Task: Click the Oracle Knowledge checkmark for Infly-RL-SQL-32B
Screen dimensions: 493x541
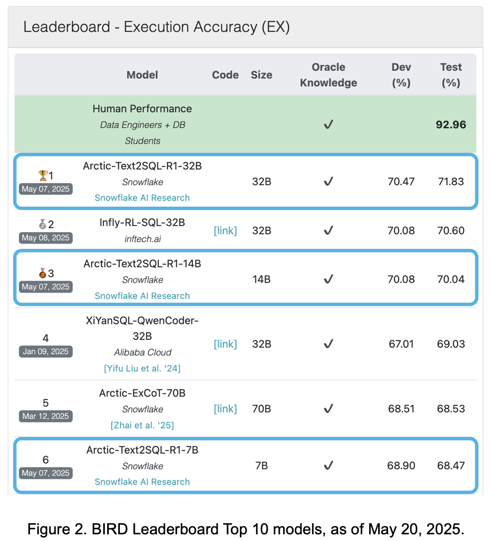Action: [x=328, y=231]
